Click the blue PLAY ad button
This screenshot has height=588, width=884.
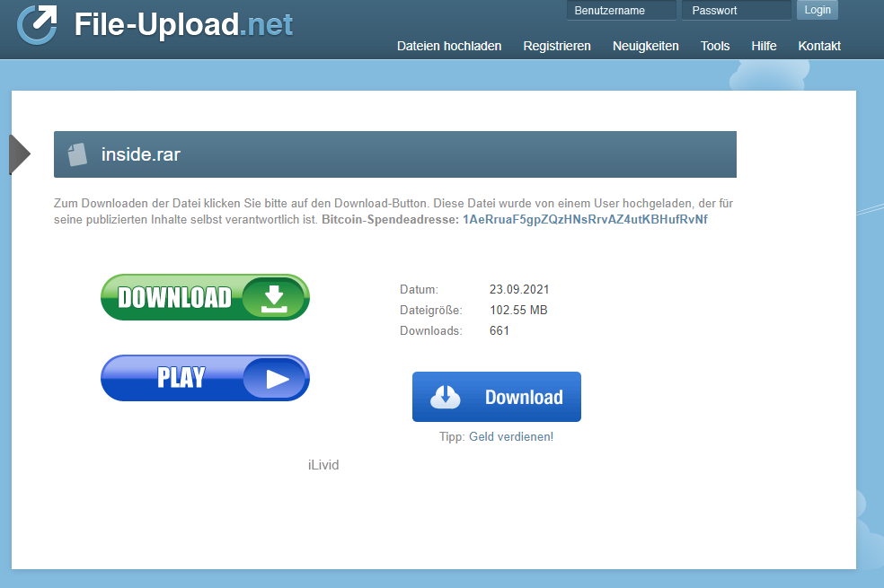(x=205, y=378)
